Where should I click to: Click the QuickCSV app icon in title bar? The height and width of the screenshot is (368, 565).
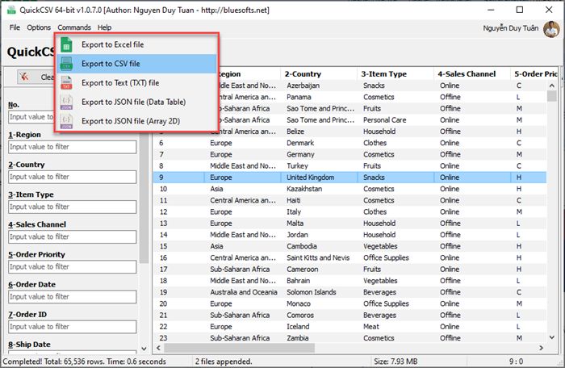(x=10, y=10)
